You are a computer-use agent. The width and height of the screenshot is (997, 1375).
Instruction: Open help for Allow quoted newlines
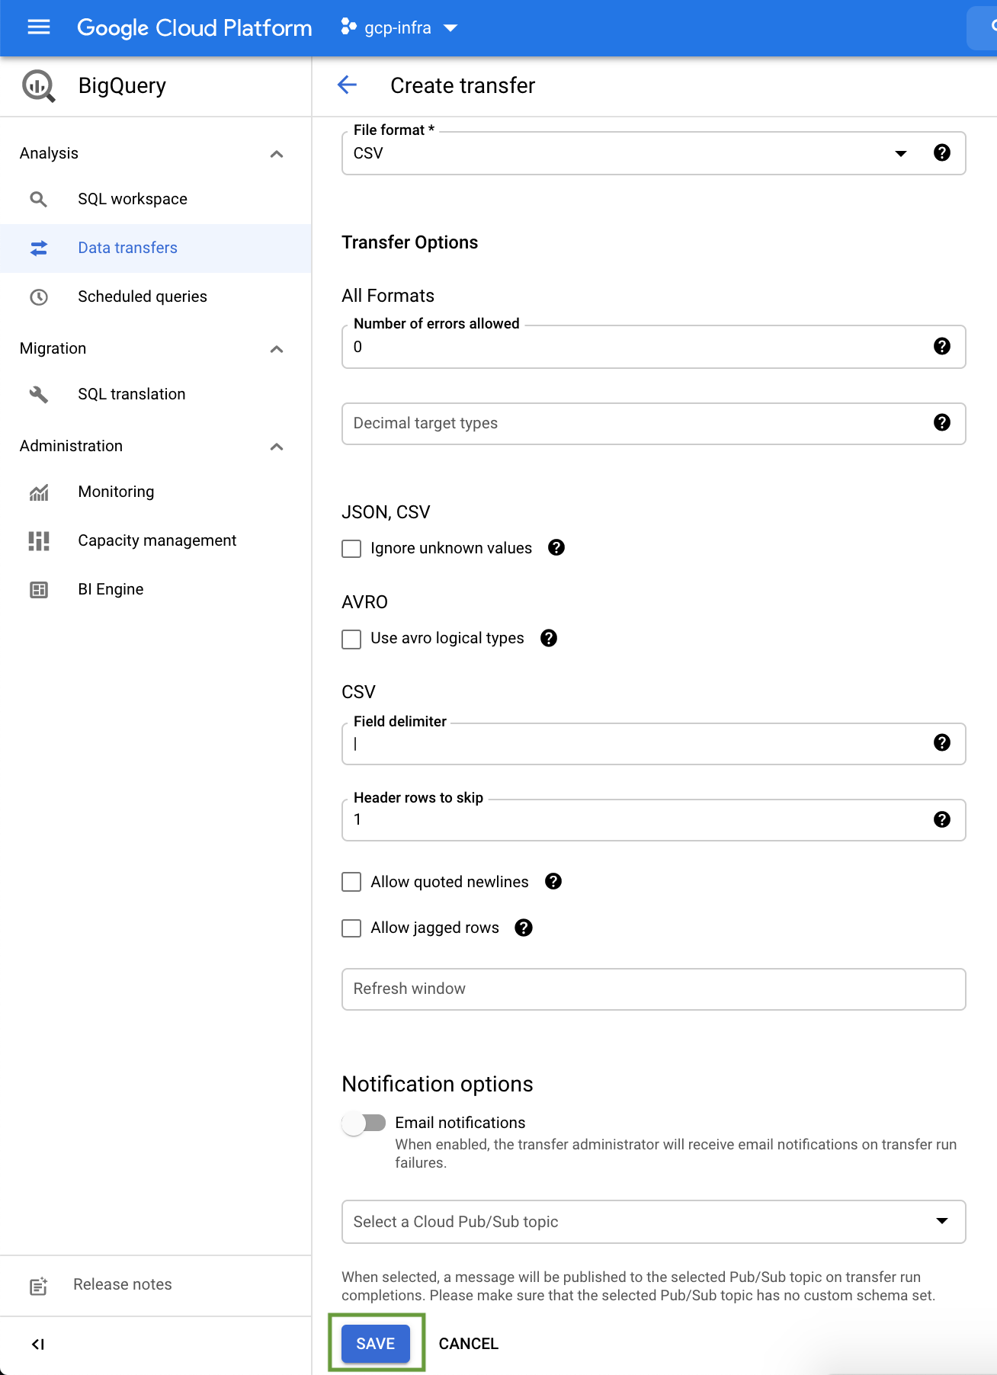click(x=553, y=881)
